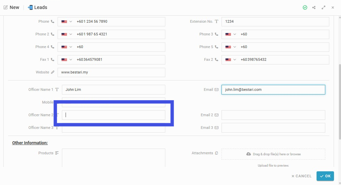The image size is (341, 185).
Task: Click the CANCEL button
Action: [x=302, y=176]
